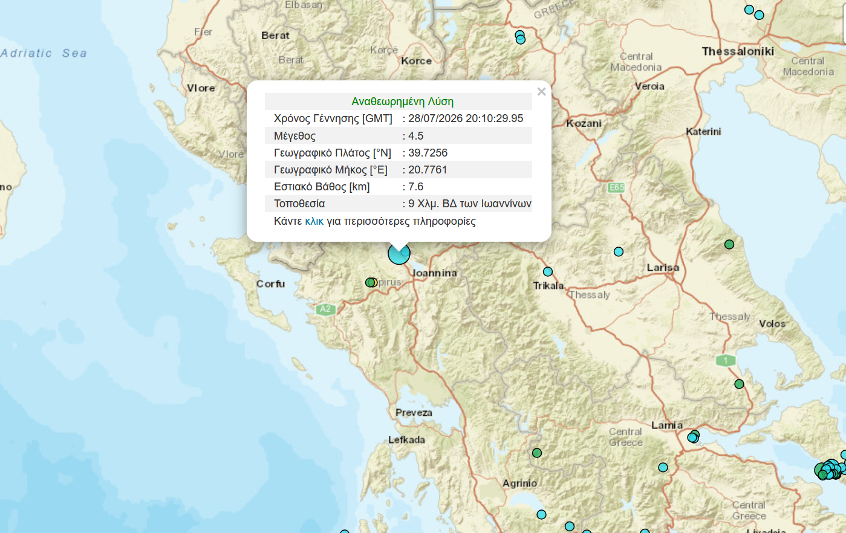Click the Adriatic Sea label
The height and width of the screenshot is (533, 846).
(44, 53)
